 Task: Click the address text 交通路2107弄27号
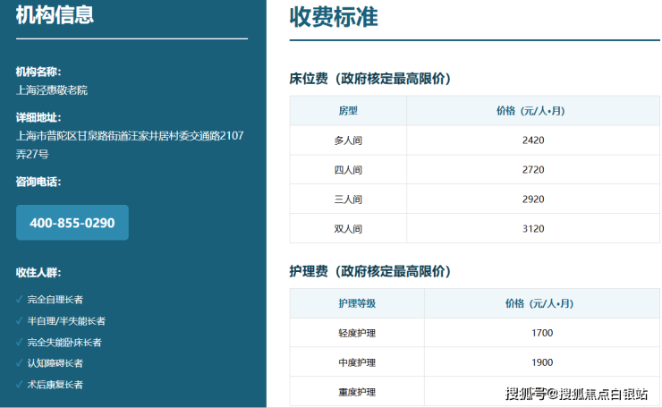130,145
